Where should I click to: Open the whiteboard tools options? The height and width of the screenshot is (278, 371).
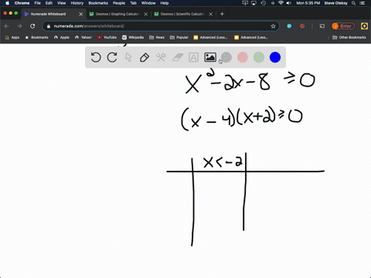(161, 57)
